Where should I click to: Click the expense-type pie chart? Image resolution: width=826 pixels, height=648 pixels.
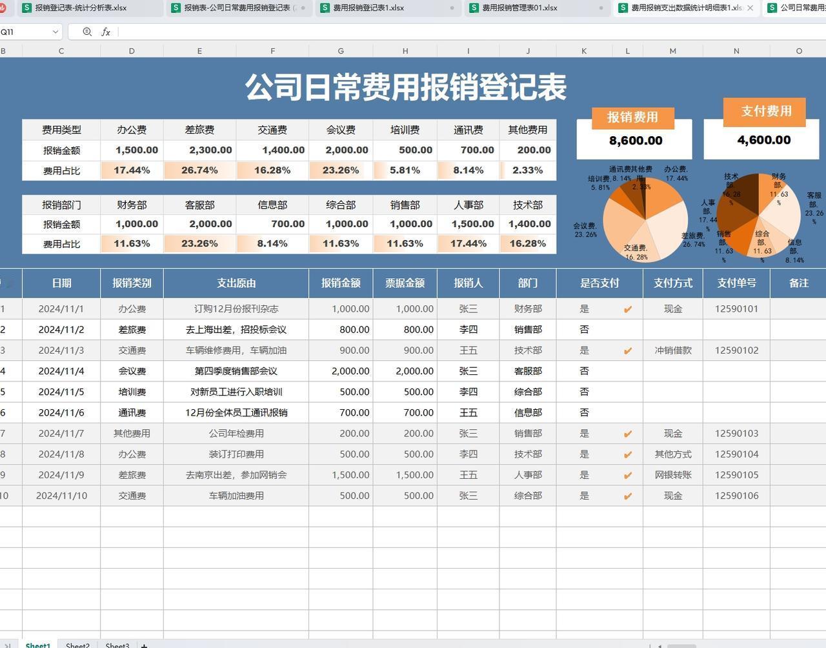[x=645, y=219]
